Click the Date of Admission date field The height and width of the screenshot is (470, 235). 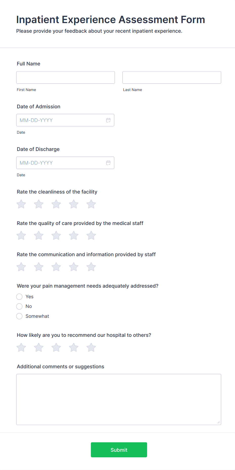click(x=61, y=120)
